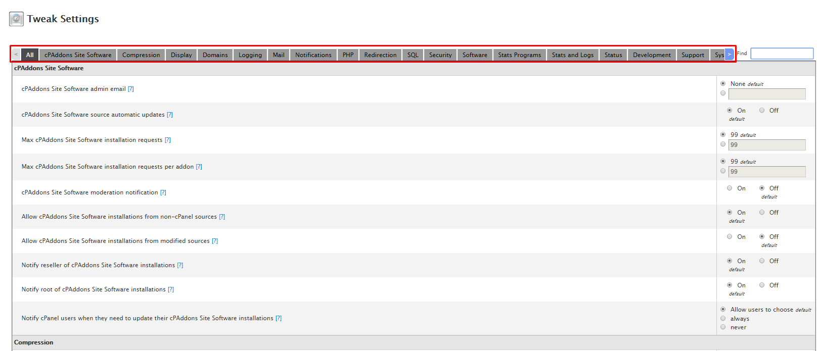Image resolution: width=817 pixels, height=351 pixels.
Task: Open help for source automatic updates
Action: [x=170, y=115]
